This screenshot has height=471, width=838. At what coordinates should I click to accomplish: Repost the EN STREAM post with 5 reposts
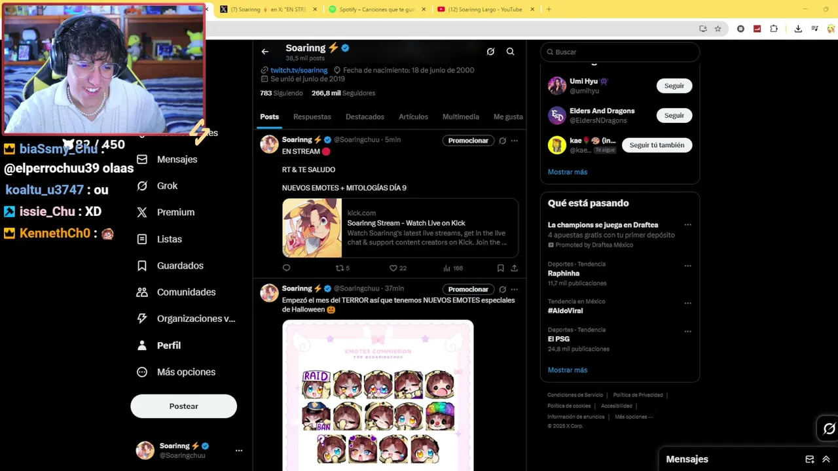(342, 268)
